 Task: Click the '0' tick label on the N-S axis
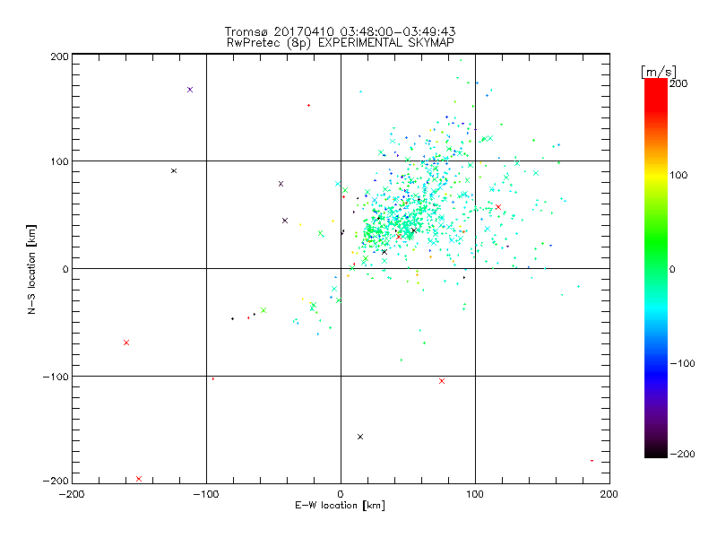coord(65,269)
